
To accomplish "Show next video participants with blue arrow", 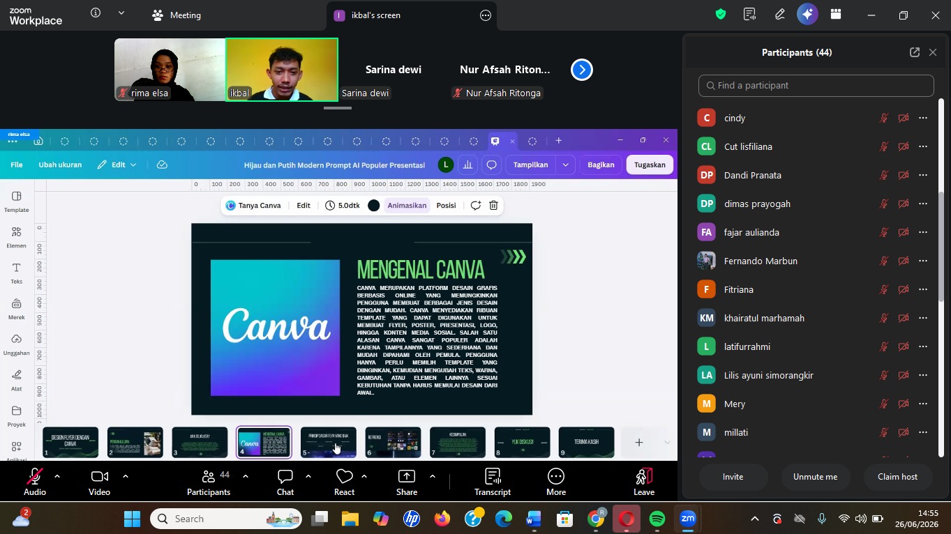I will pyautogui.click(x=582, y=70).
